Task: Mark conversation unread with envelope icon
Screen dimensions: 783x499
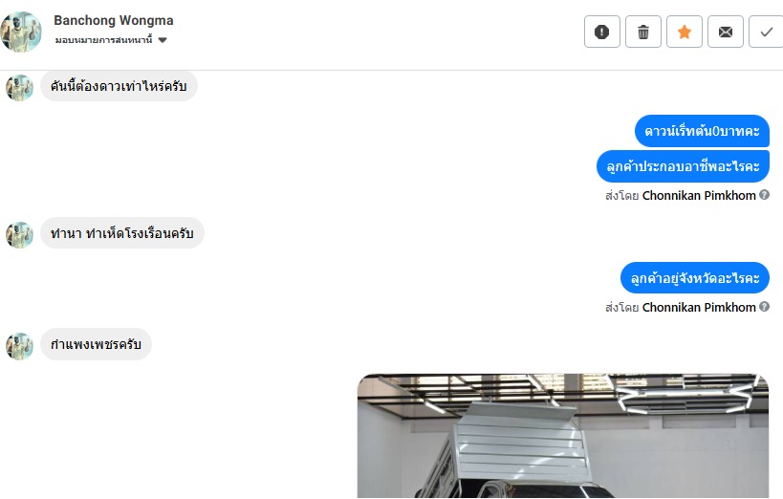Action: pyautogui.click(x=725, y=32)
